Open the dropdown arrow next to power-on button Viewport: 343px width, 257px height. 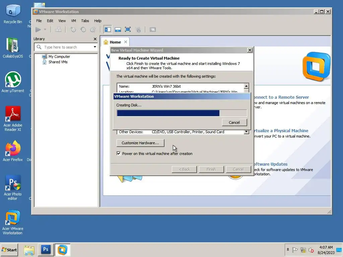(x=45, y=29)
